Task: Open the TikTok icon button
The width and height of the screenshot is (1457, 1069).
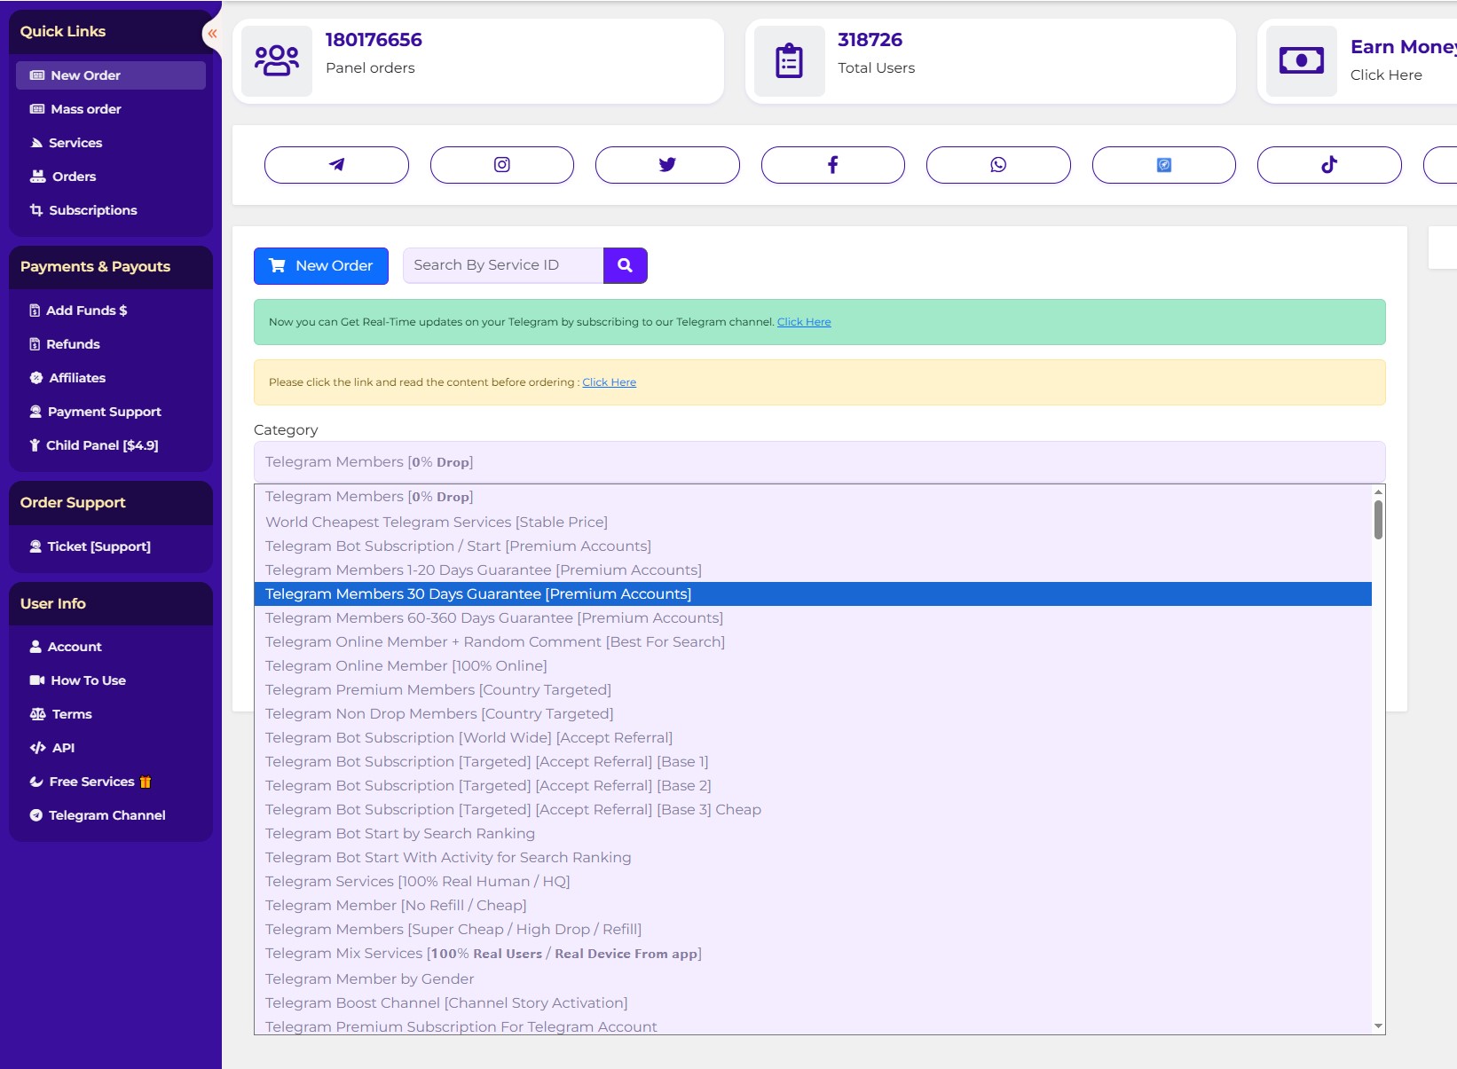Action: [x=1328, y=165]
